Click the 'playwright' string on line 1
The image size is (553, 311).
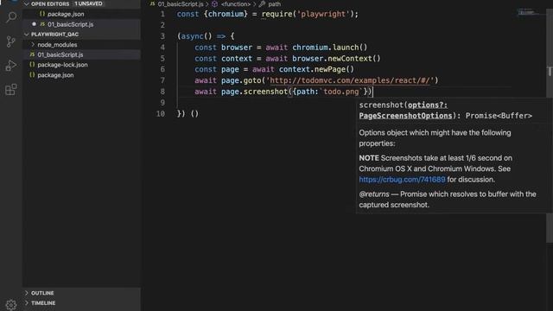coord(323,14)
